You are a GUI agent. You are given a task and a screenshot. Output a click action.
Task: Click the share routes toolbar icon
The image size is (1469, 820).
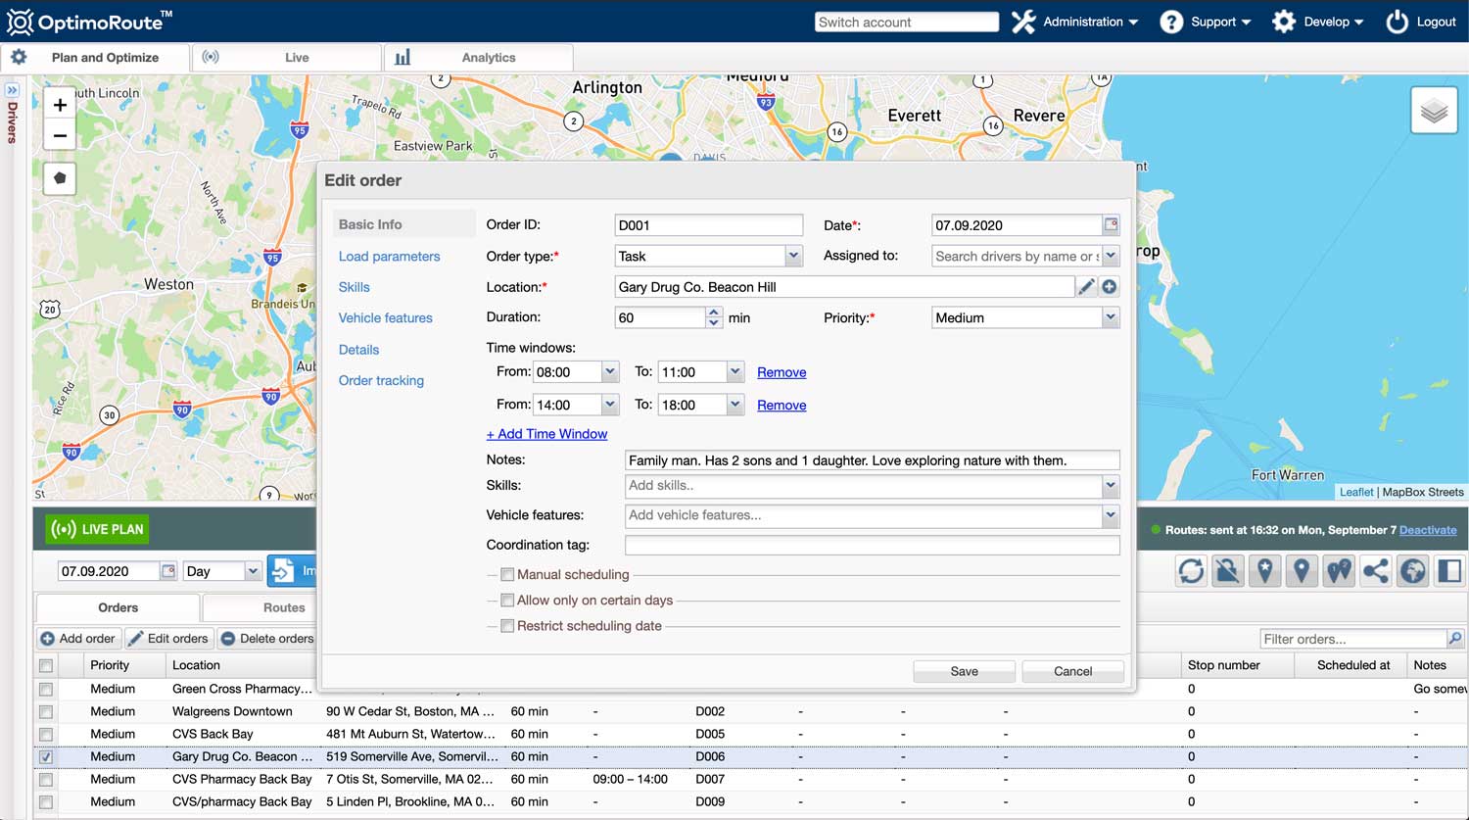click(1375, 571)
